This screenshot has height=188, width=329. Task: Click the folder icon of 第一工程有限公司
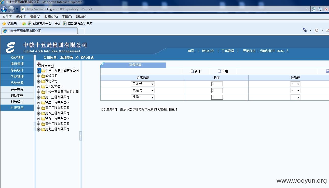[43, 97]
